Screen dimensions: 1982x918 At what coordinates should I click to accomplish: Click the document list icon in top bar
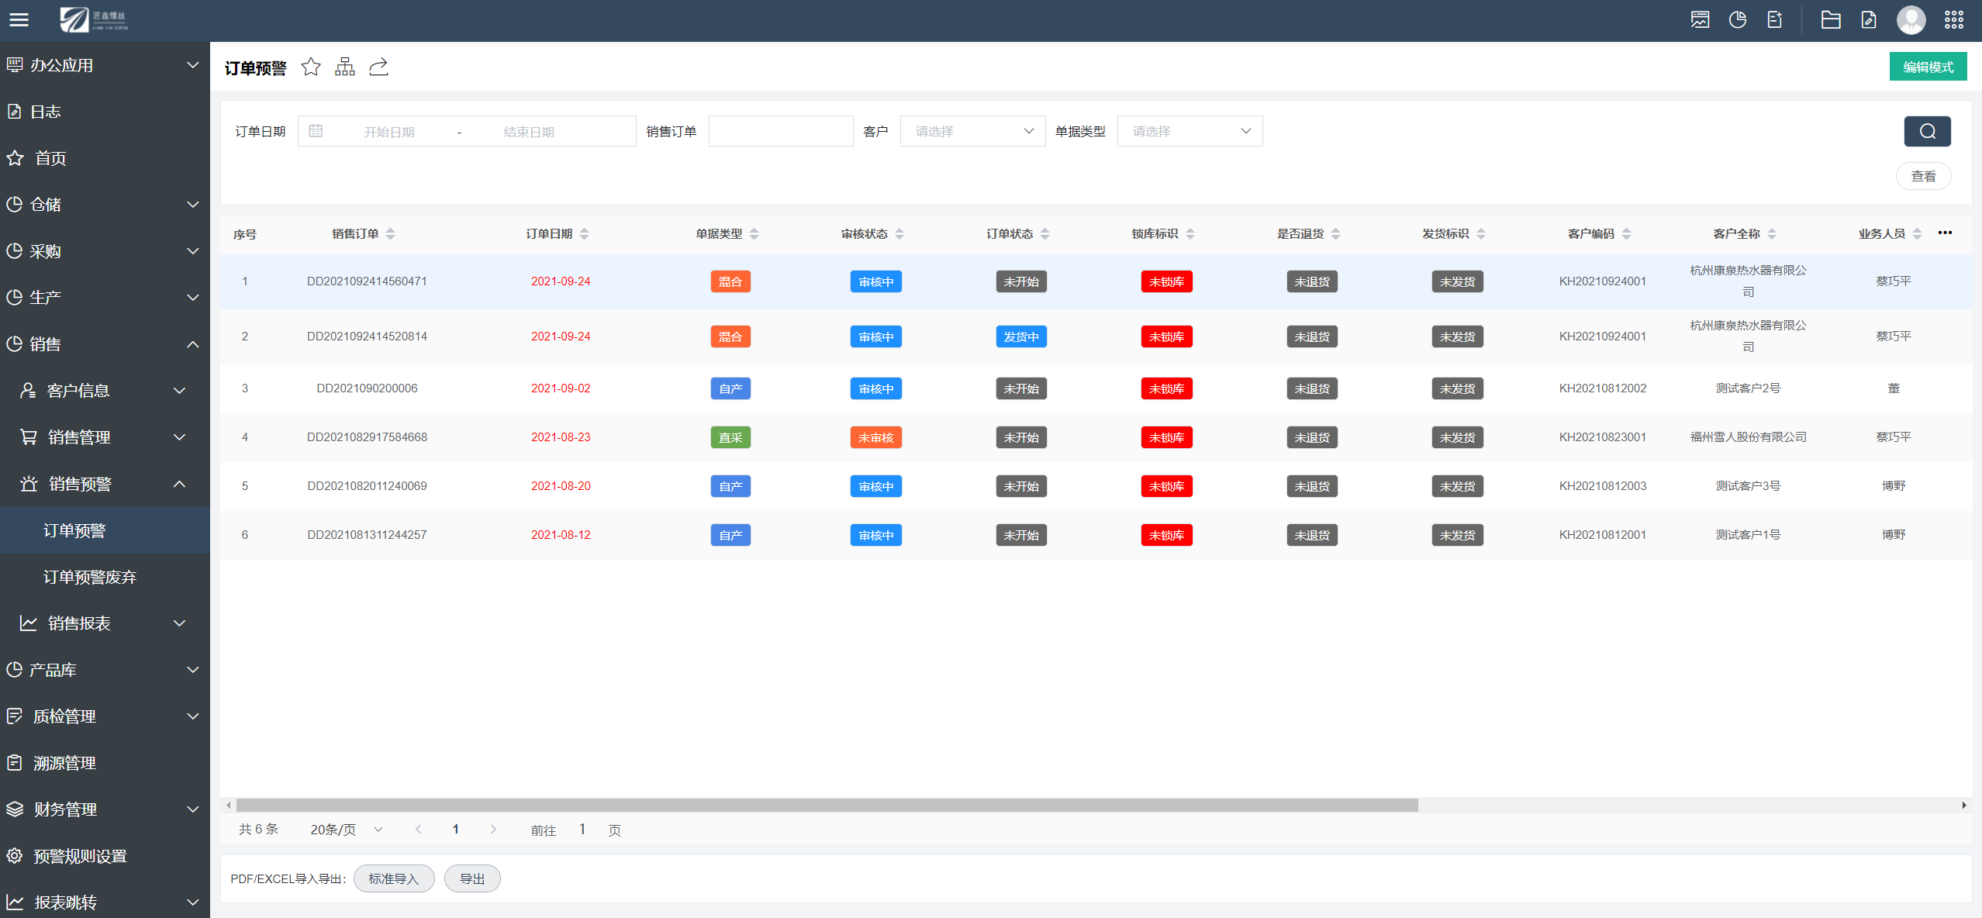[x=1775, y=20]
